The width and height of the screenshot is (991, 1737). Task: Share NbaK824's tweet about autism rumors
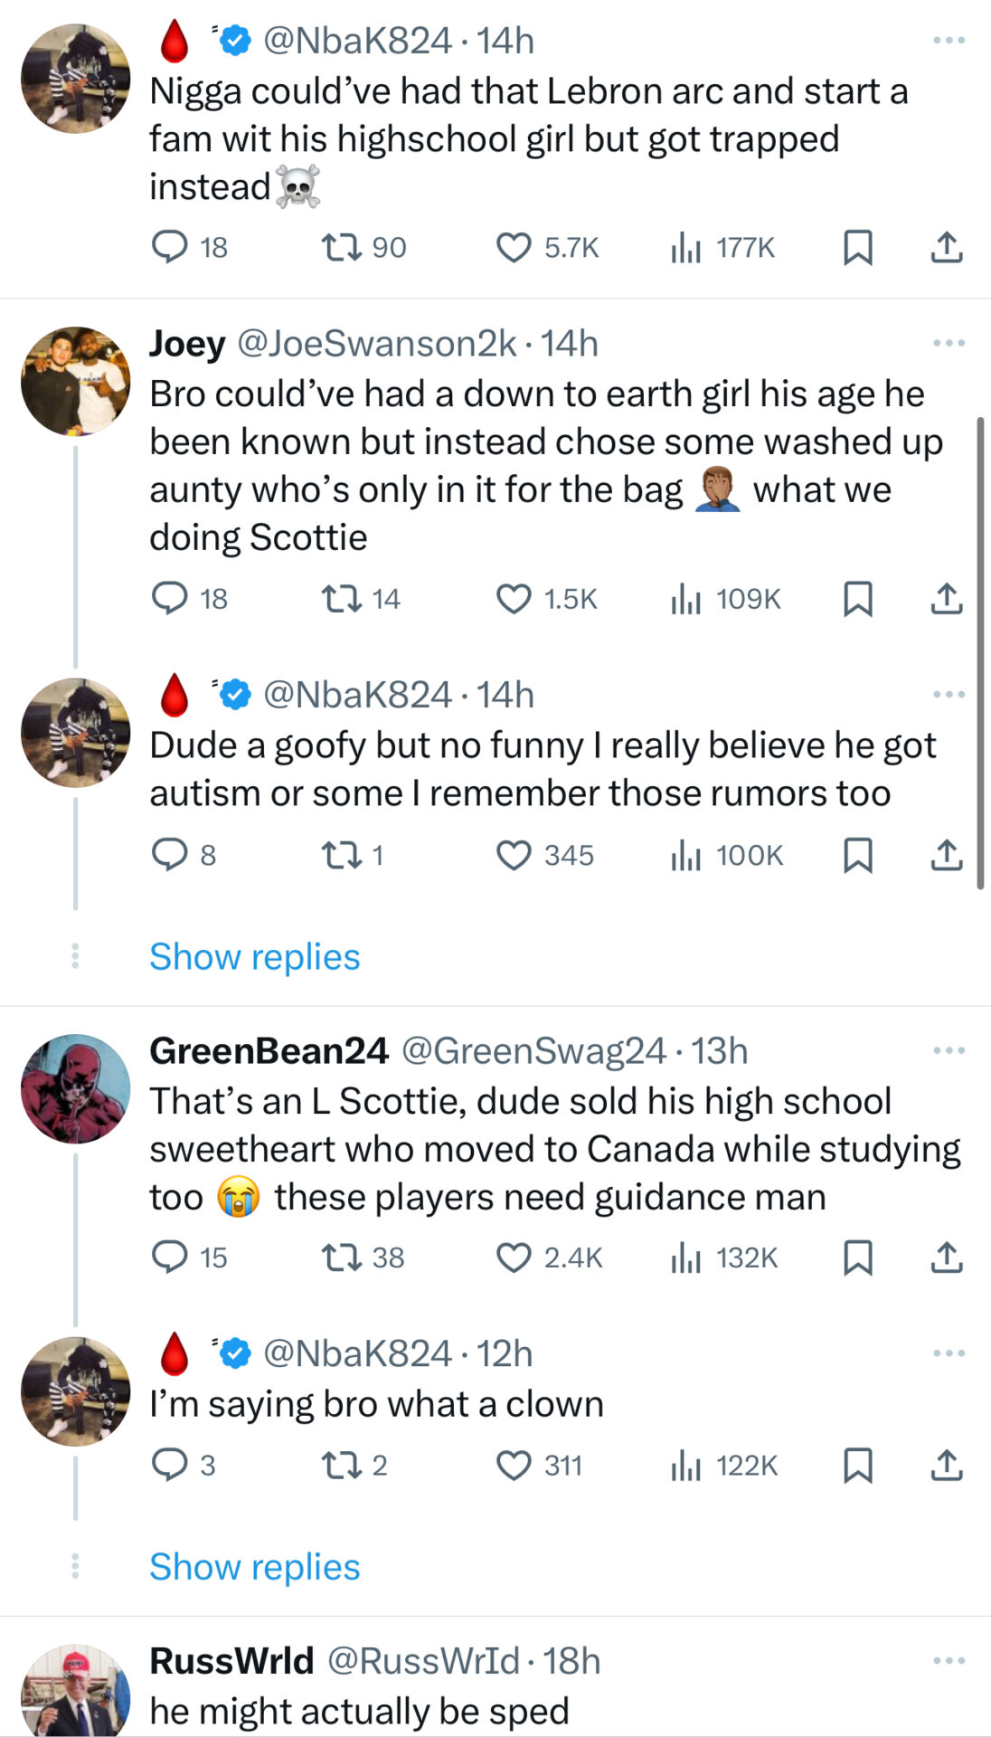947,855
